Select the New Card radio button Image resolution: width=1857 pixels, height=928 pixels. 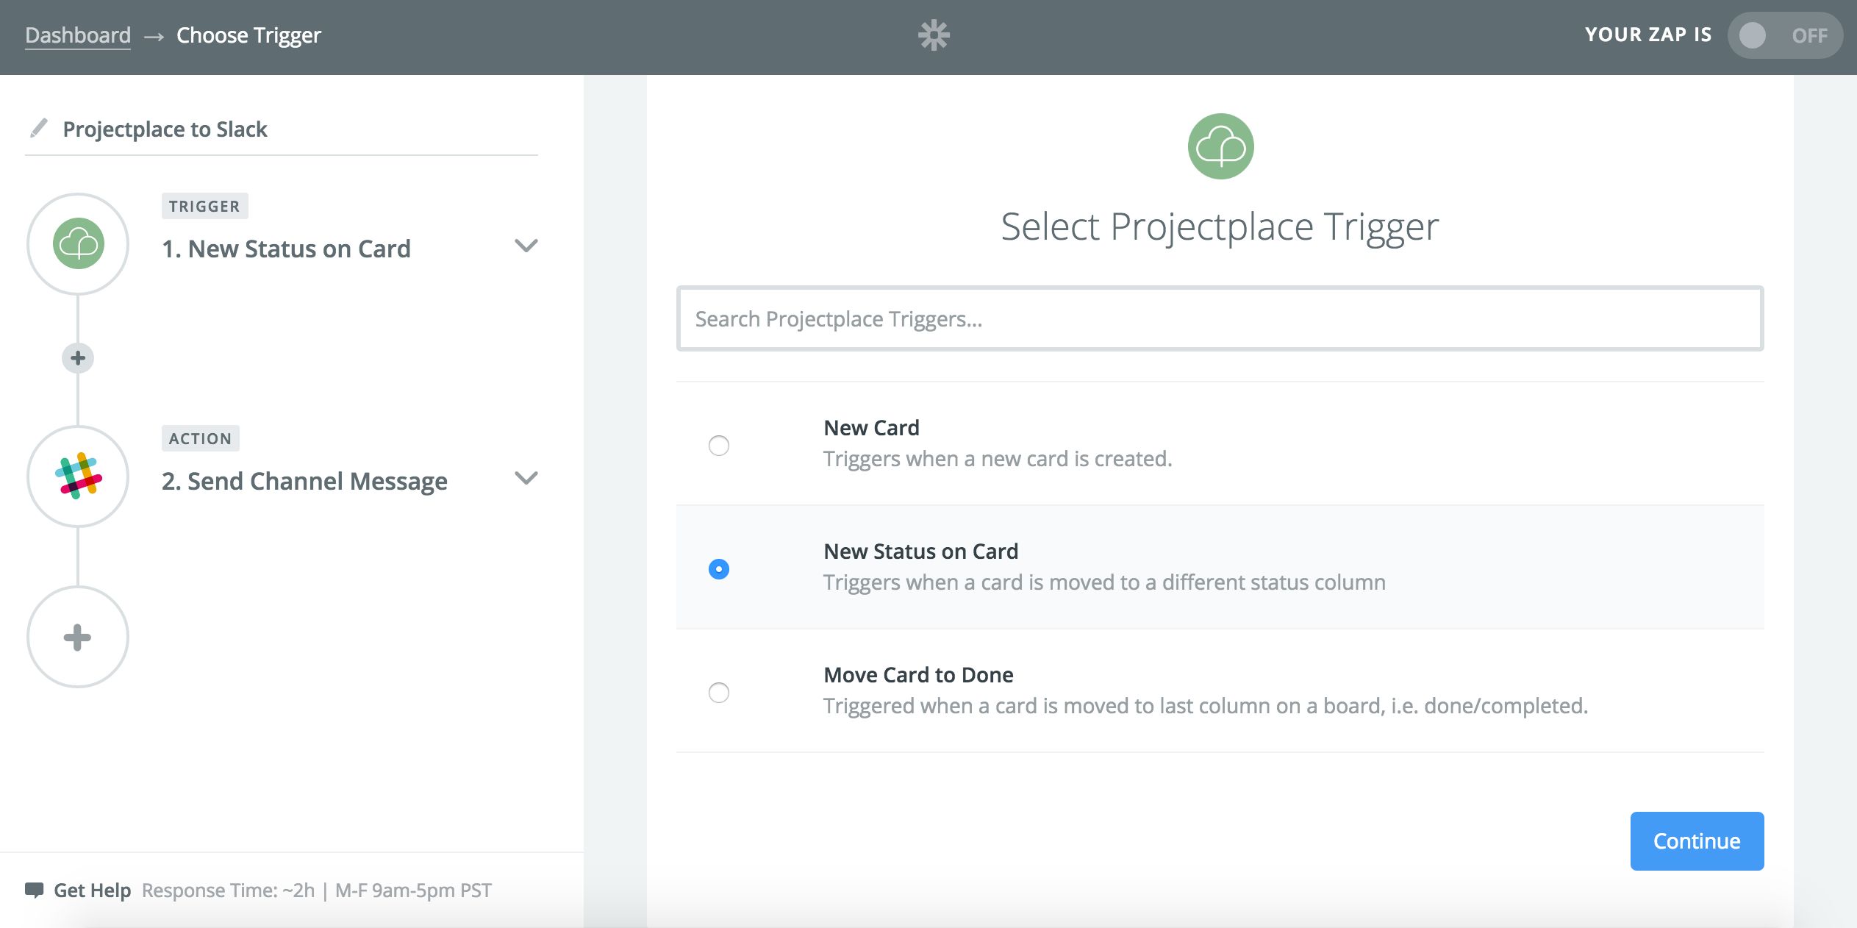719,446
